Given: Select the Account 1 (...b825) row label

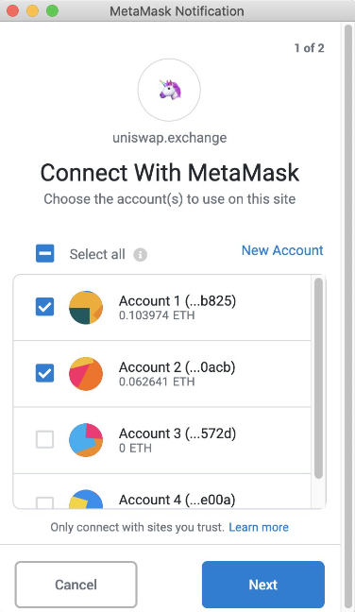Looking at the screenshot, I should pos(177,301).
